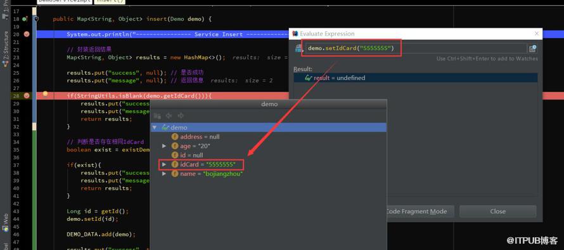
Task: Click the age value "20"
Action: [x=203, y=146]
